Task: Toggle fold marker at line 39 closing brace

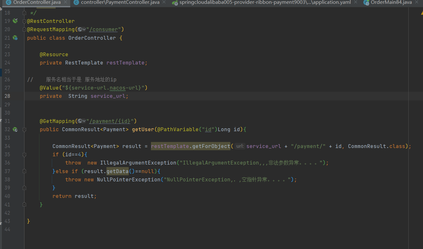Action: pyautogui.click(x=24, y=188)
